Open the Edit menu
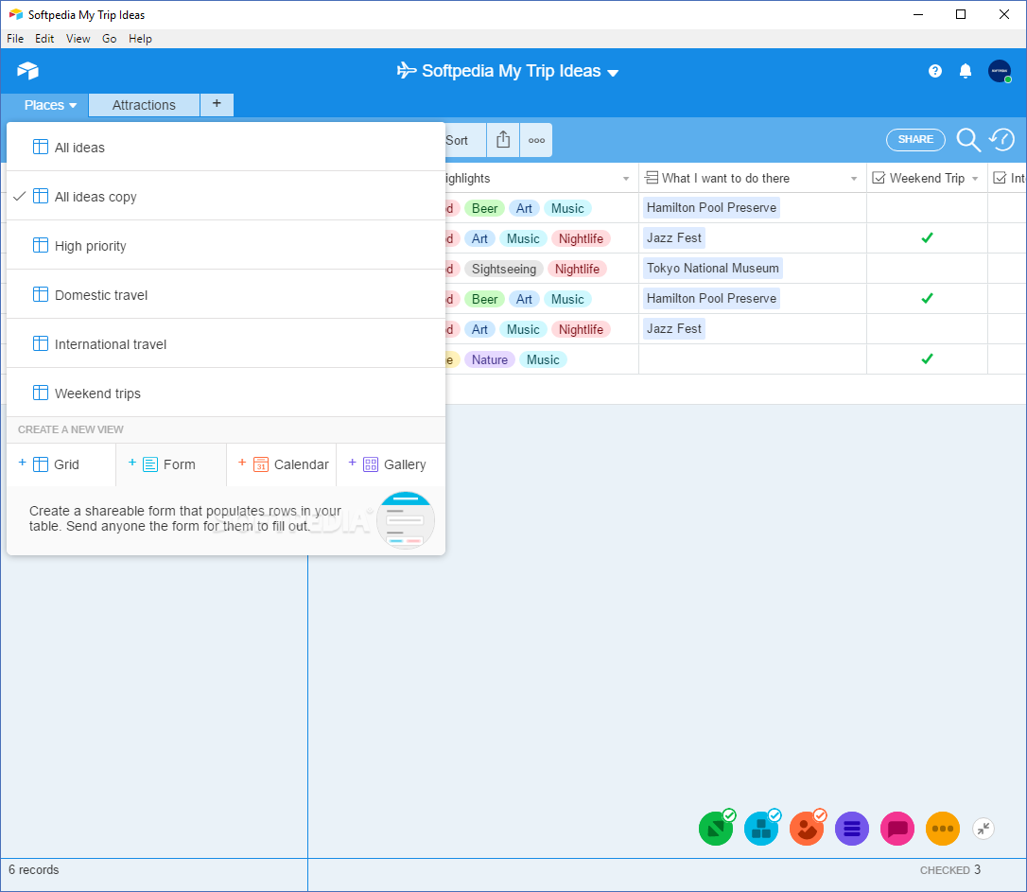Image resolution: width=1027 pixels, height=892 pixels. [44, 39]
